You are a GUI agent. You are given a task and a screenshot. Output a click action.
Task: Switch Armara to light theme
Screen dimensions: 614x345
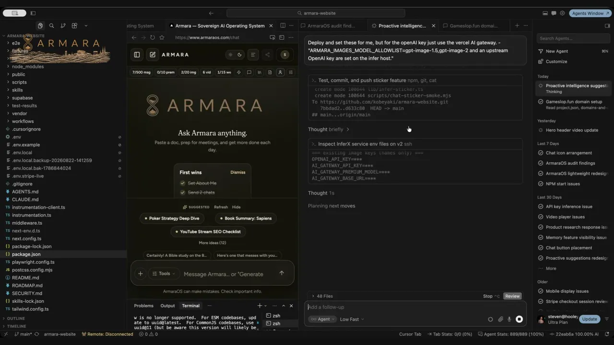pos(230,55)
